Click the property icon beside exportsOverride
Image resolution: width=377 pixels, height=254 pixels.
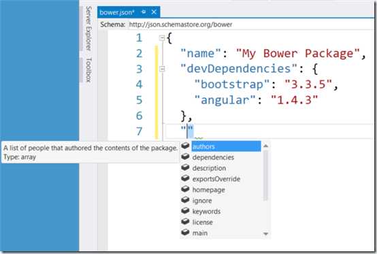tap(185, 178)
